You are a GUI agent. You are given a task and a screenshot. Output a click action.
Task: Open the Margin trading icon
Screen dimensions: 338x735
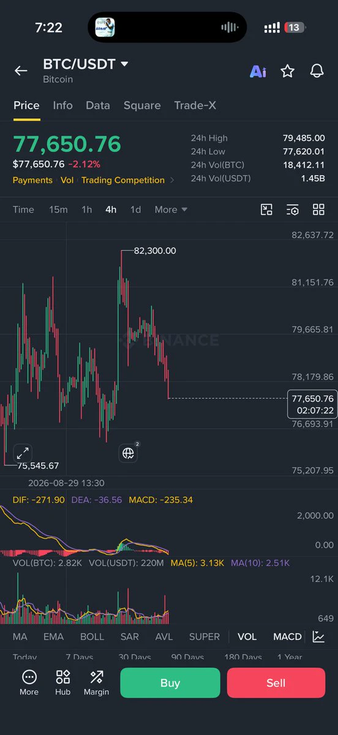click(96, 682)
